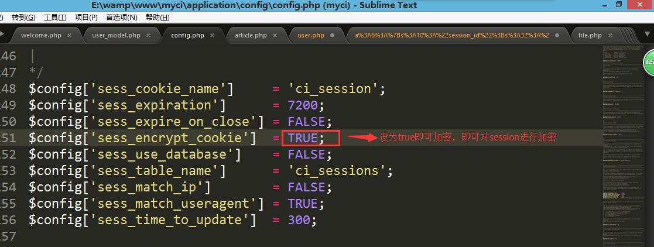654x247 pixels.
Task: Close the config.php tab with its x
Action: (213, 36)
